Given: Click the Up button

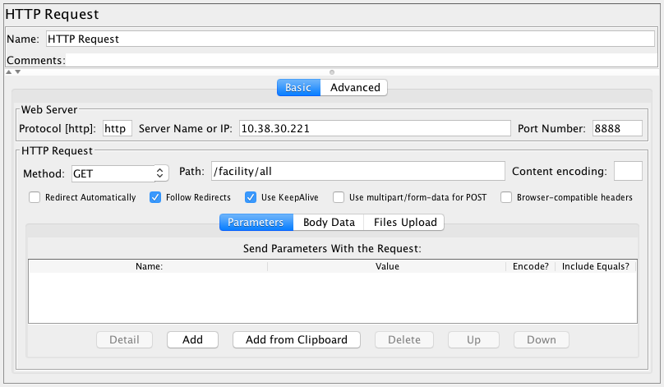Looking at the screenshot, I should 473,339.
